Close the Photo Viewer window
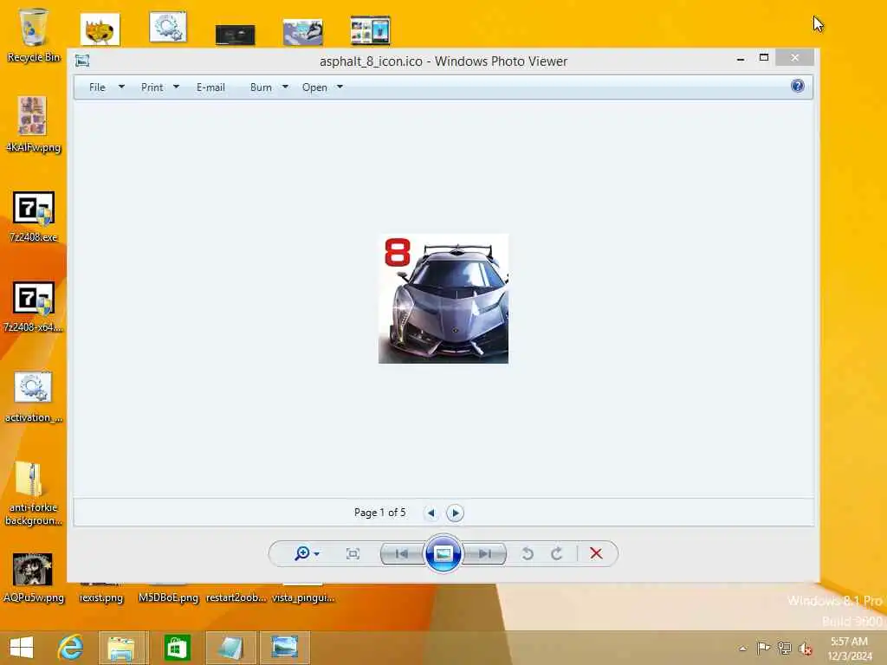Viewport: 887px width, 665px height. click(x=795, y=57)
